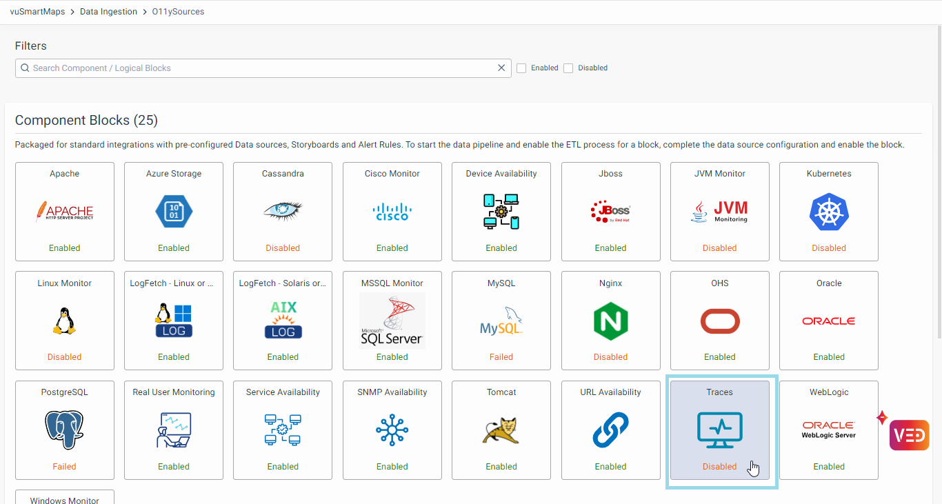Open the Nginx green hexagon icon
This screenshot has height=504, width=942.
610,321
